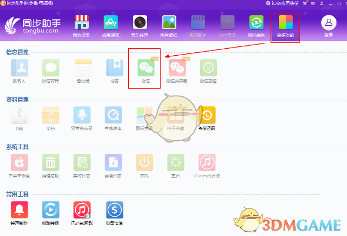Image resolution: width=347 pixels, height=236 pixels.
Task: Open 书签 bookmark icon
Action: pos(115,68)
